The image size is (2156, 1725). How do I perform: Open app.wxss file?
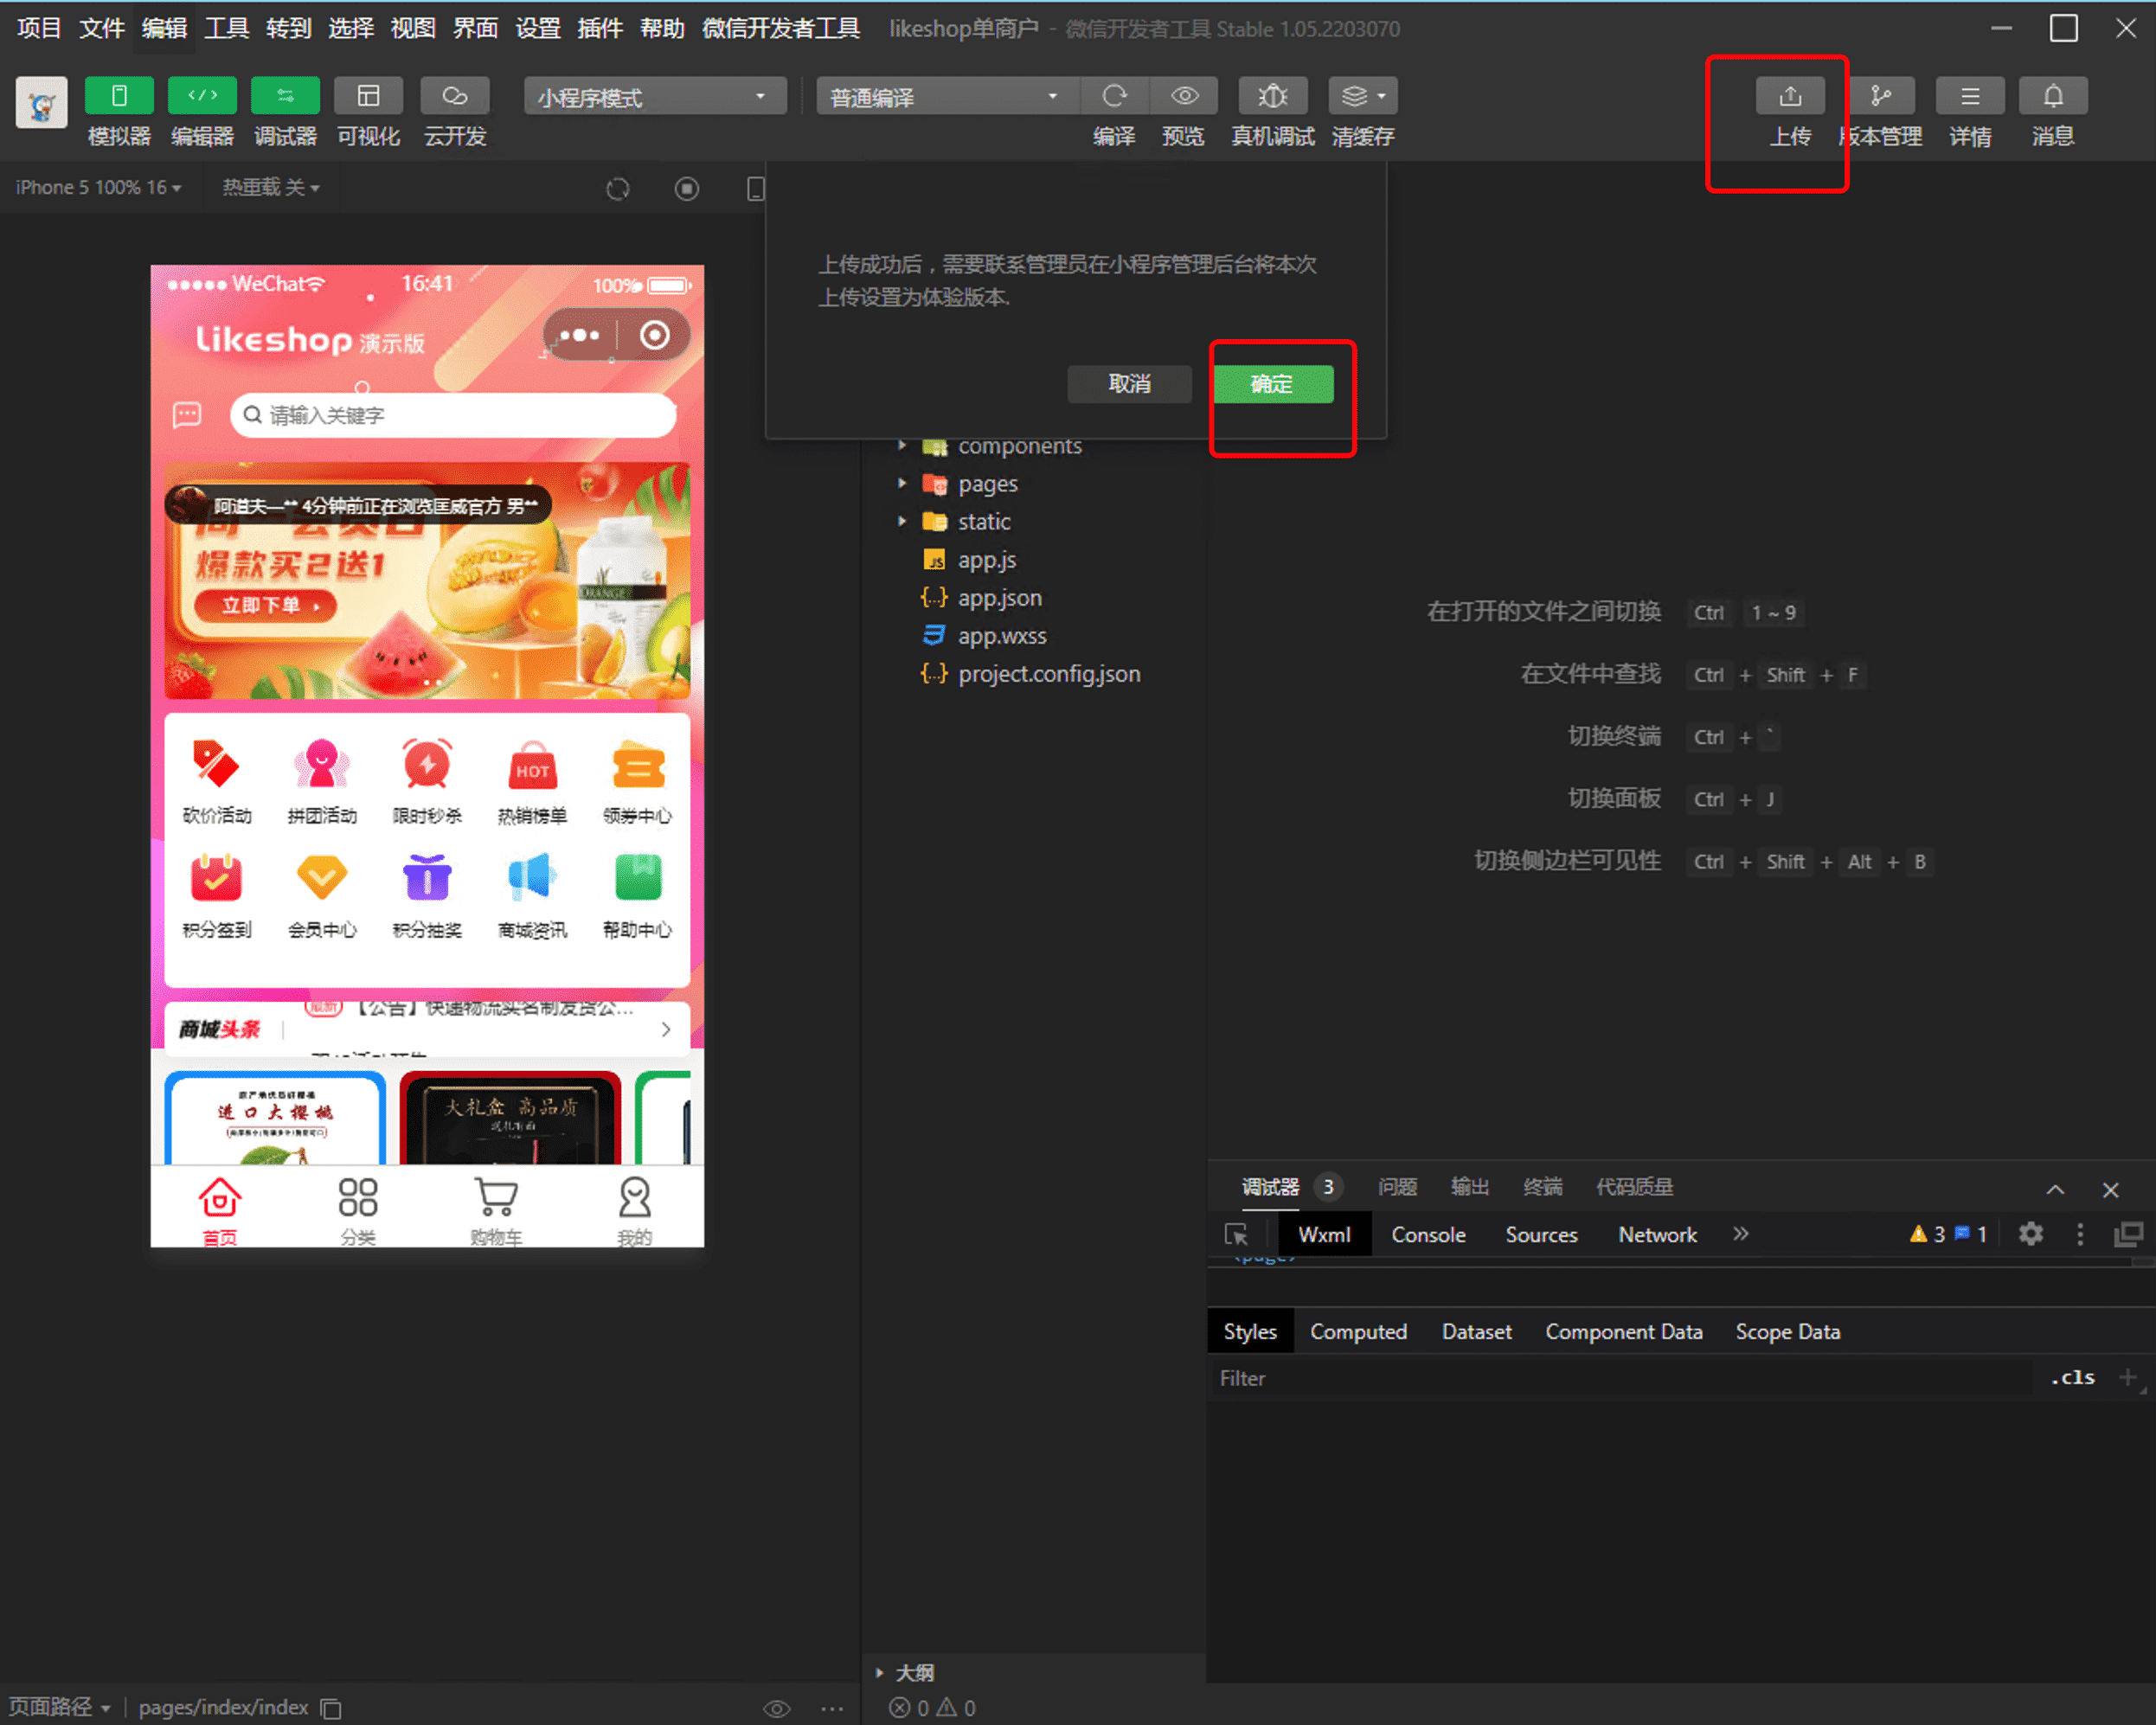[x=985, y=636]
